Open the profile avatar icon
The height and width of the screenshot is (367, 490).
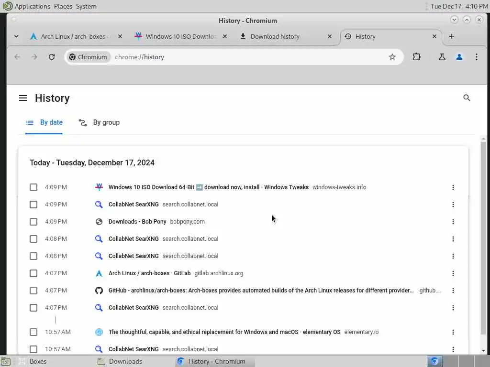[459, 57]
